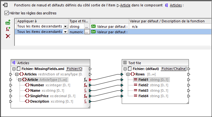Image resolution: width=212 pixels, height=117 pixels.
Task: Open the Article hyperlink in the header
Action: [x=125, y=5]
